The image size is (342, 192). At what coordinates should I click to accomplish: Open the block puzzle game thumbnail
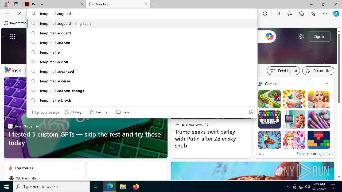coord(319,140)
